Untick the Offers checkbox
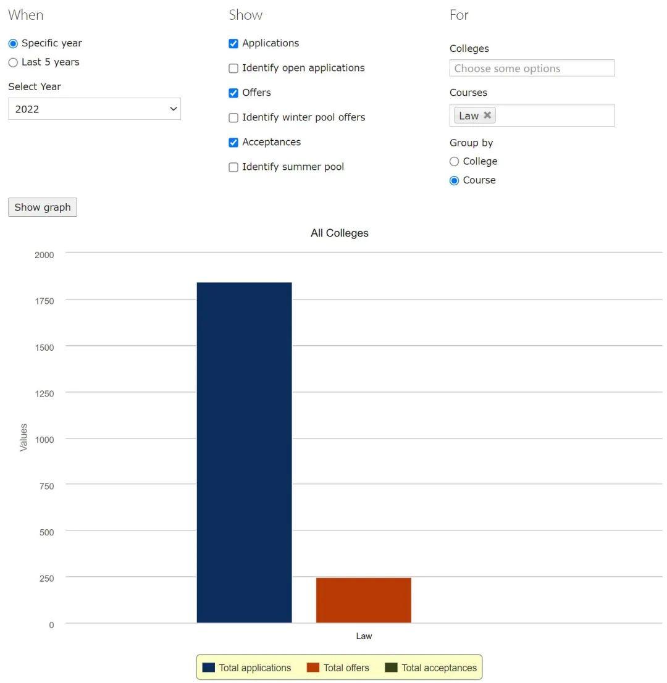 233,93
